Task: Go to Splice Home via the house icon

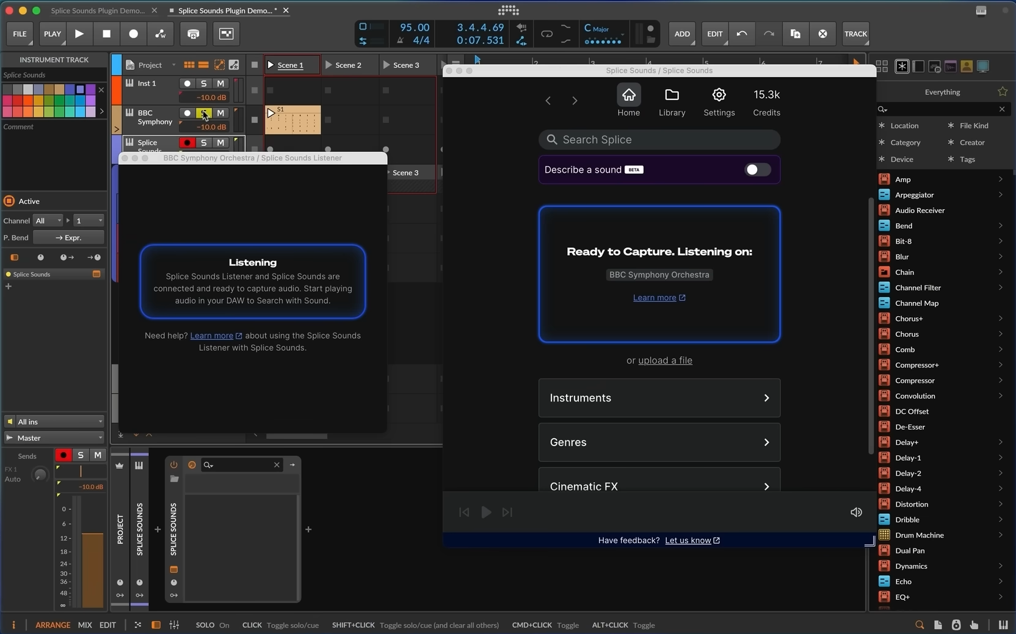Action: (x=628, y=95)
